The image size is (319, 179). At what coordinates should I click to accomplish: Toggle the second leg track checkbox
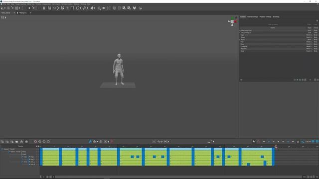tap(29, 159)
